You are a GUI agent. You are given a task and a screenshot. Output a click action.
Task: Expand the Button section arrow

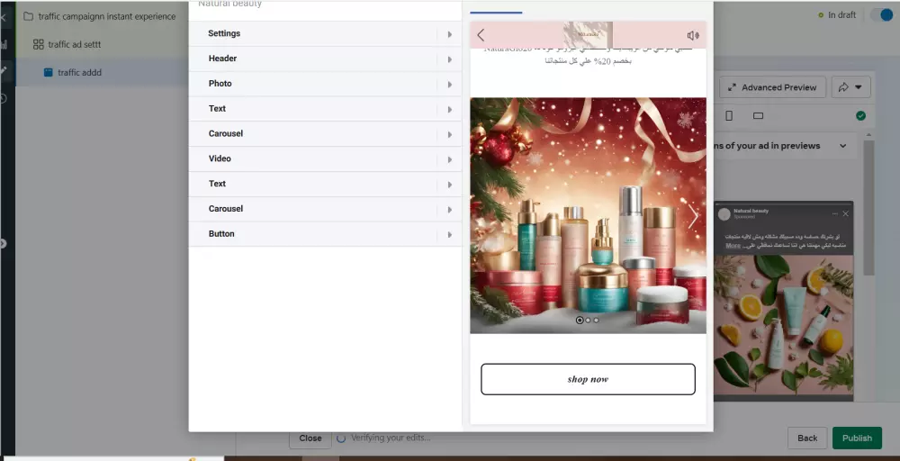pyautogui.click(x=449, y=235)
